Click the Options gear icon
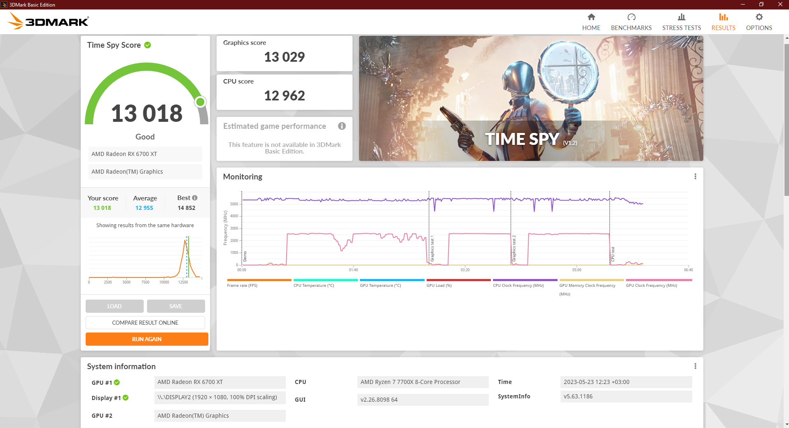The width and height of the screenshot is (789, 428). coord(759,17)
